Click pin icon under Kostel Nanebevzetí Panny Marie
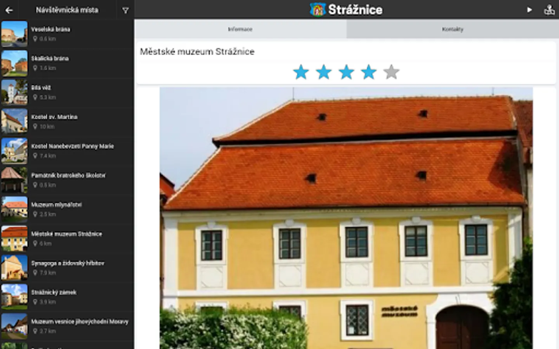Screen dimensions: 559x349 pos(35,155)
